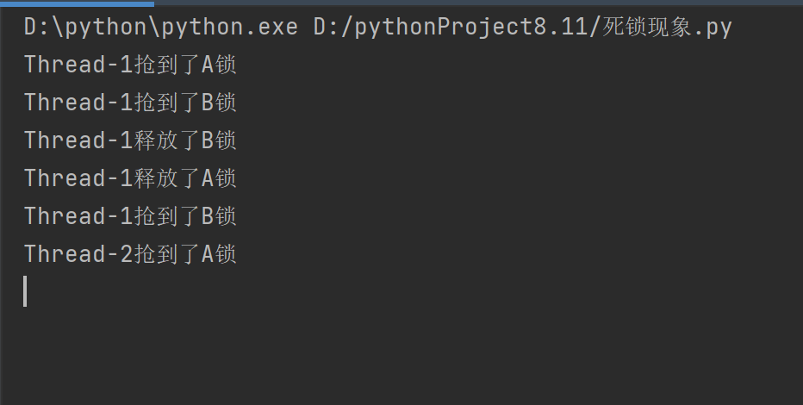Click the Thread-2 label in console output
Viewport: 803px width, 405px height.
click(x=78, y=254)
